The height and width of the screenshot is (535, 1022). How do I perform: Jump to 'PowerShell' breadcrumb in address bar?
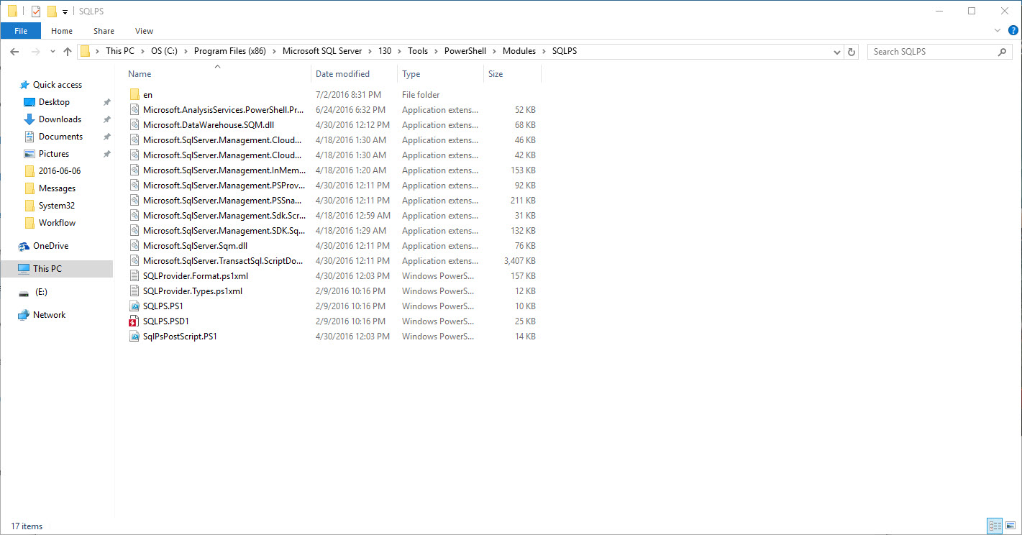point(465,52)
